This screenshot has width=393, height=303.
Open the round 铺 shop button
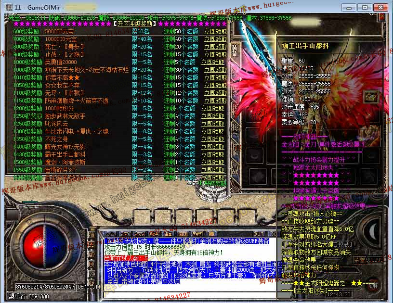point(373,285)
